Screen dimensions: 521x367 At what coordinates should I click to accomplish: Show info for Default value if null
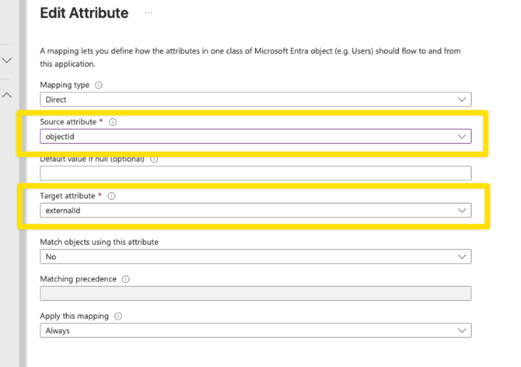154,159
